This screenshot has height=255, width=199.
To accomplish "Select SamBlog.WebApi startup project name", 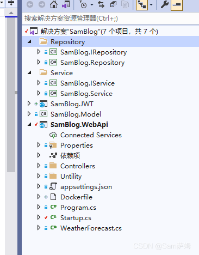I will pyautogui.click(x=79, y=125).
